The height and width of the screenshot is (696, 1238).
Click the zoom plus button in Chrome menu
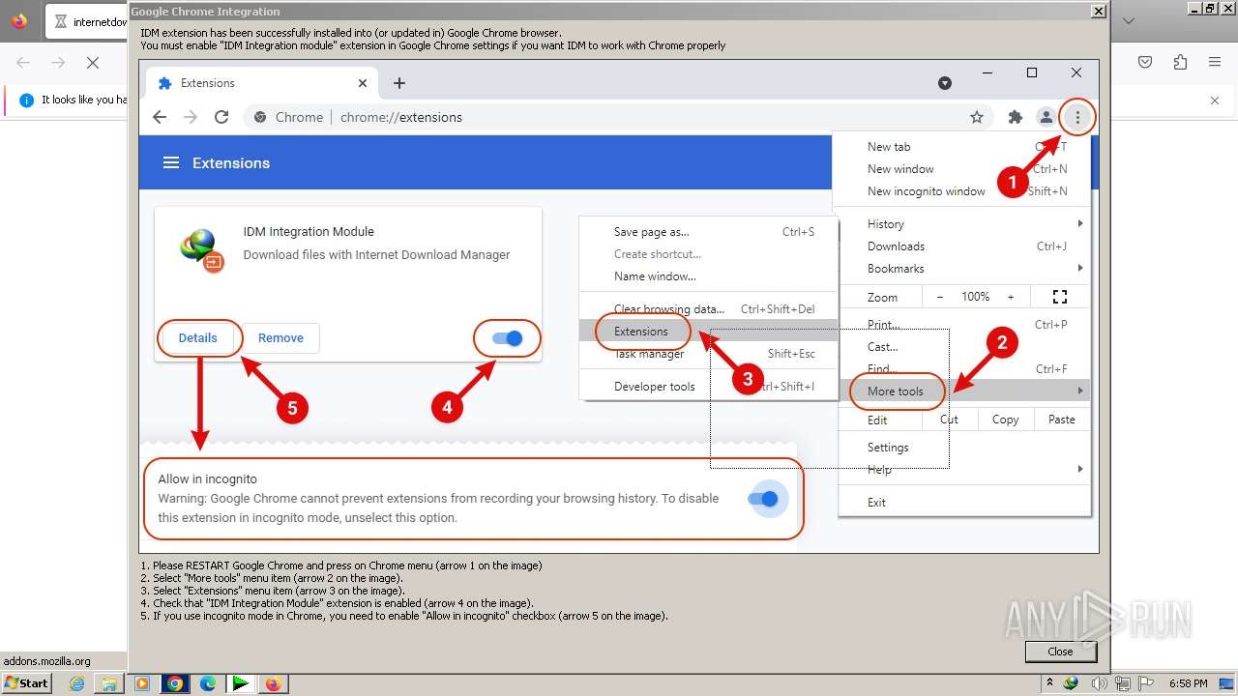1011,297
